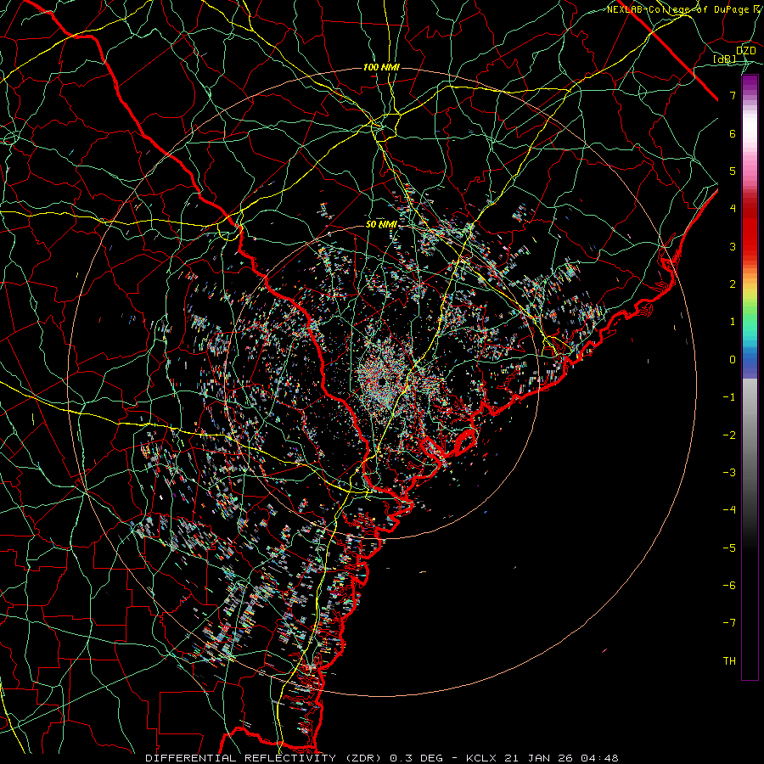Click the "100 NMI" range ring label
764x764 pixels.
point(381,67)
